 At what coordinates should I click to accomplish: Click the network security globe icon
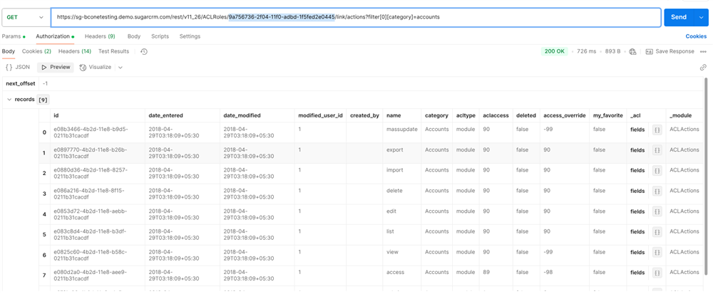click(632, 51)
